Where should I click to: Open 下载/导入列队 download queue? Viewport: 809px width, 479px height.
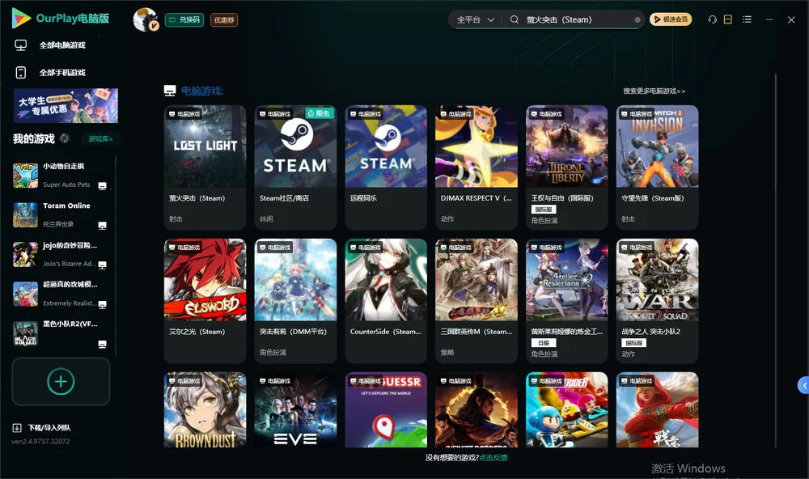[x=42, y=427]
